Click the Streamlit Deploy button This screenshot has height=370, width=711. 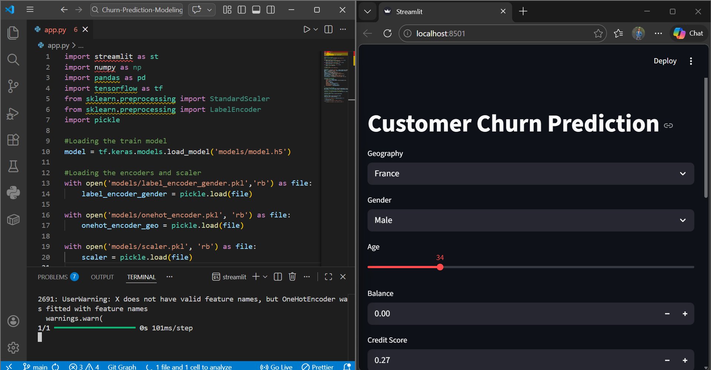tap(665, 61)
